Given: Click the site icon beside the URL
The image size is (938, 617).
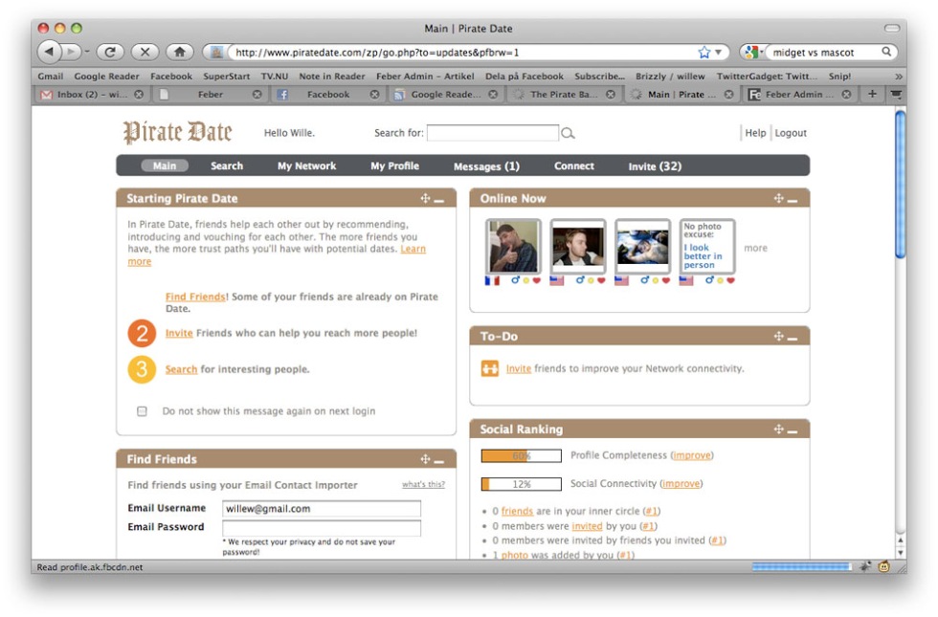Looking at the screenshot, I should pos(216,53).
